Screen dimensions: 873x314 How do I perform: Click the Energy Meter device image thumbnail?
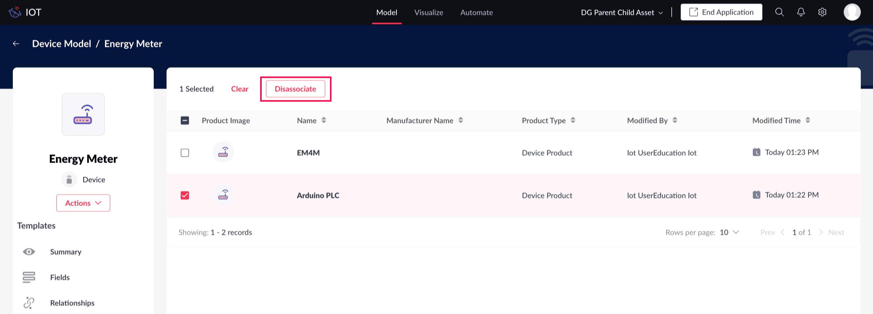point(83,115)
